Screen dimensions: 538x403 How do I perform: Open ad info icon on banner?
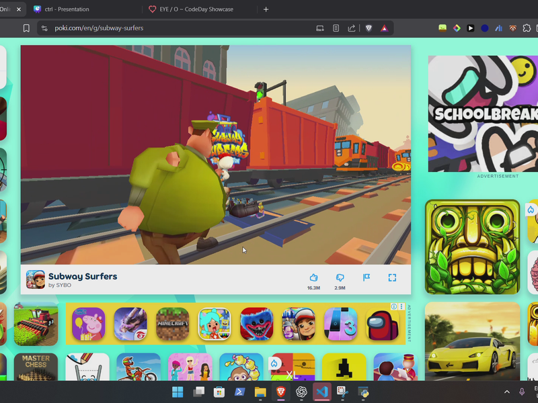(394, 306)
